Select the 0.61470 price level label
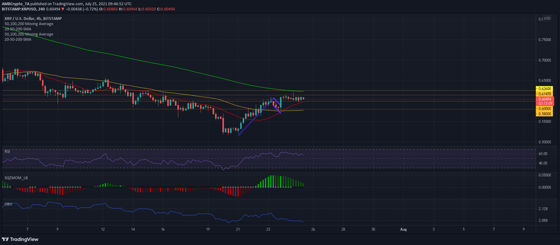Viewport: 560px width, 245px height. pyautogui.click(x=545, y=94)
